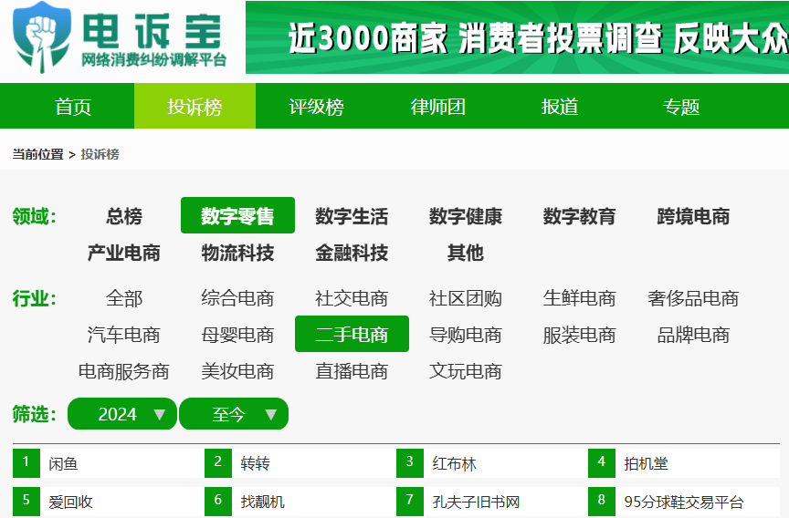Select the 全部 industry option

point(124,298)
